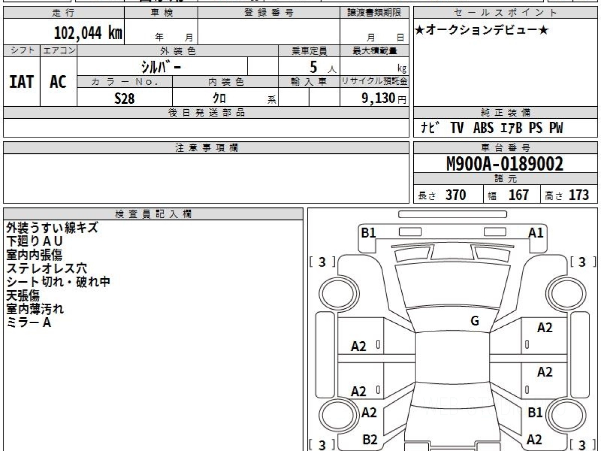Click the 輸入車 imported car header

309,82
